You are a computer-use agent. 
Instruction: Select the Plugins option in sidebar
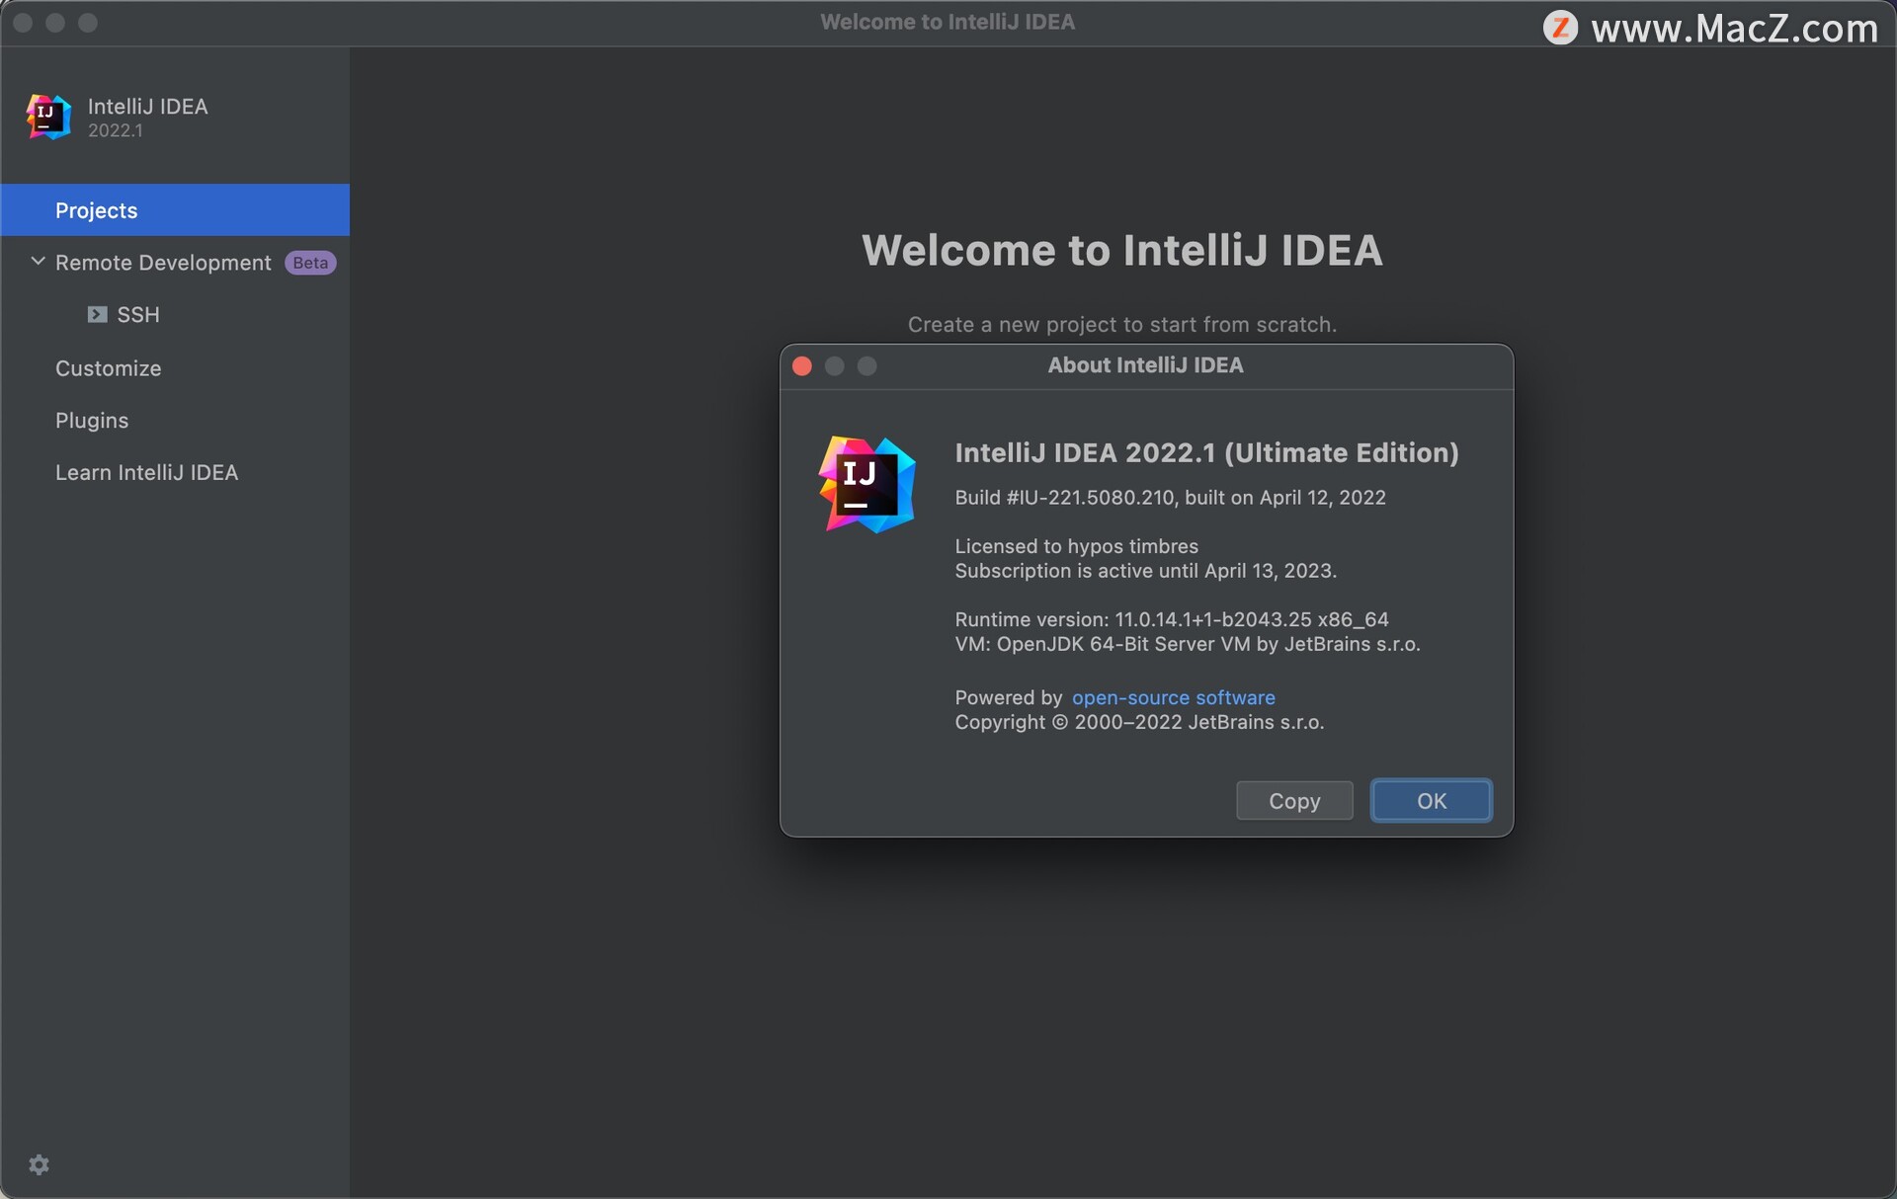pyautogui.click(x=91, y=419)
